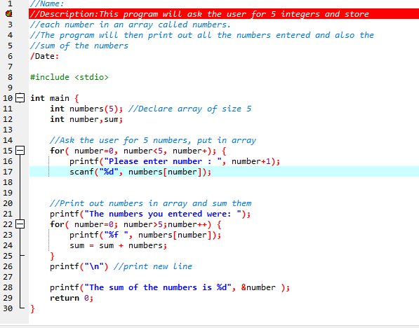Click the second for loop with 'number>5'
419x328 pixels.
point(135,224)
